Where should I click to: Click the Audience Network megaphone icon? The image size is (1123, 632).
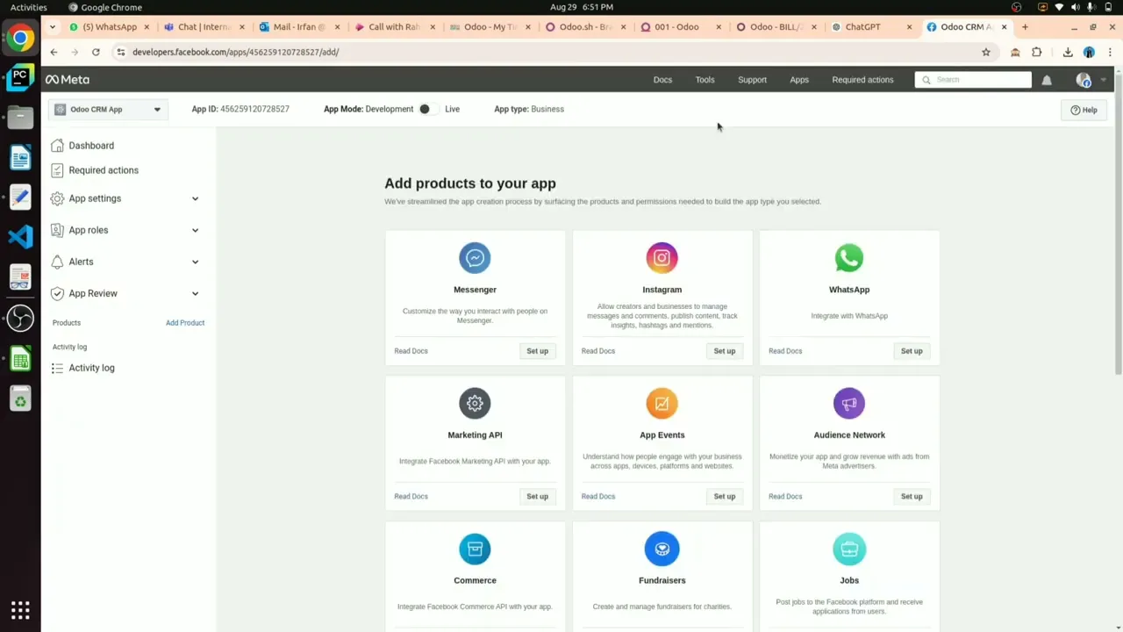click(849, 404)
